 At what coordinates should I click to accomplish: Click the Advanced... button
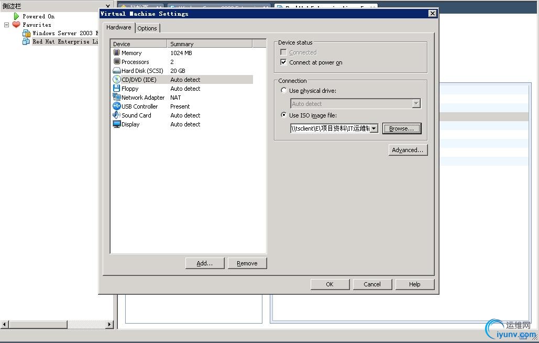pos(408,150)
